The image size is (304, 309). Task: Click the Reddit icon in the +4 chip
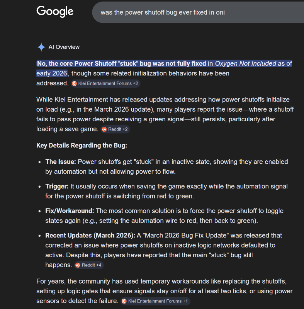point(78,265)
